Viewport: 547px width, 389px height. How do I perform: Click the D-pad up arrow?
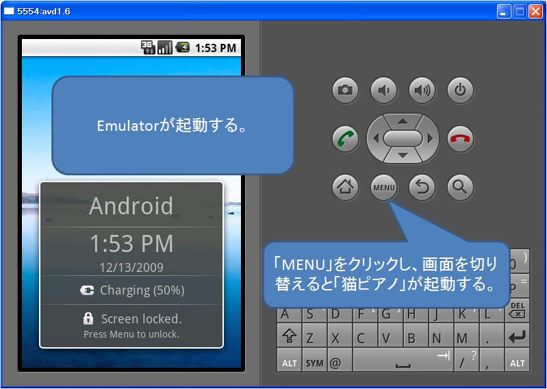coord(403,121)
